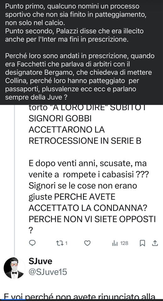Click the 'PERCHE NON VI SIETE OPPOSTI' line
Screen dimensions: 163x301
92,219
